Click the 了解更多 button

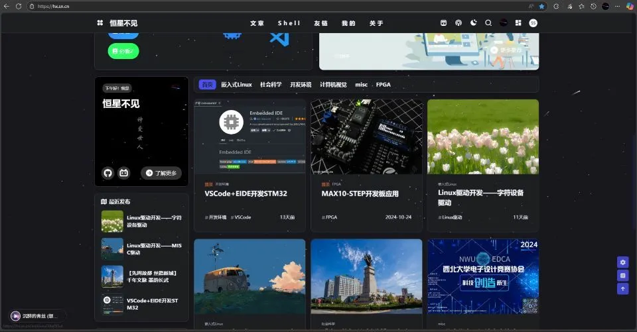tap(161, 173)
